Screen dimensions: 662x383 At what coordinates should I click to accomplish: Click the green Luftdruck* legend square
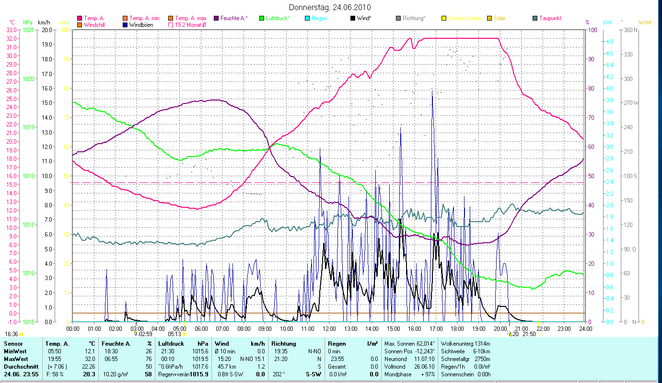click(x=262, y=18)
